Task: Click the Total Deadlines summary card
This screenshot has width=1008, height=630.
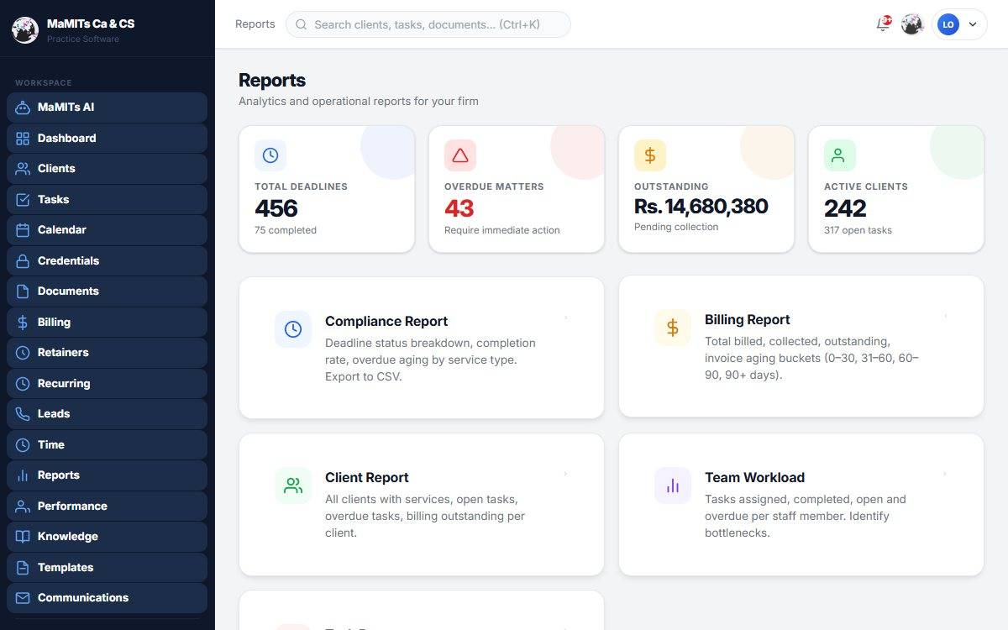Action: pos(327,189)
